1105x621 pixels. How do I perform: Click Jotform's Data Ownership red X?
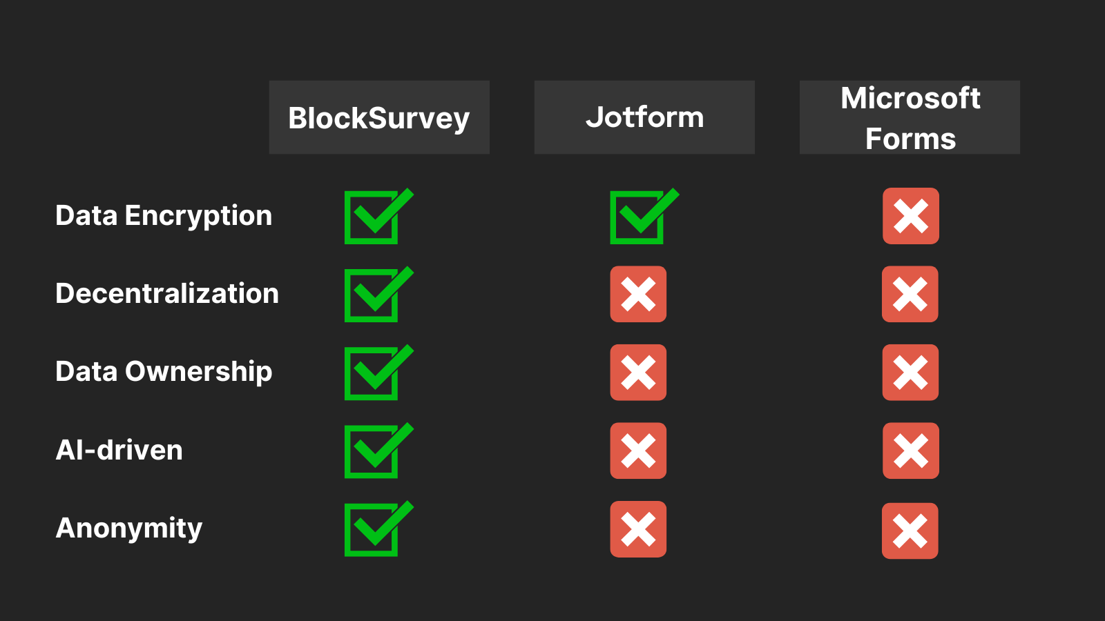(638, 373)
